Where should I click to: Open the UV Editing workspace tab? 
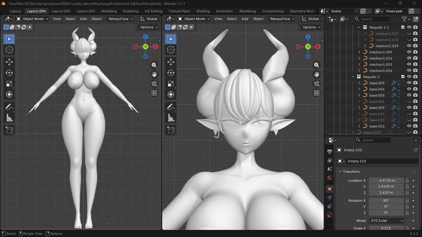pyautogui.click(x=154, y=11)
